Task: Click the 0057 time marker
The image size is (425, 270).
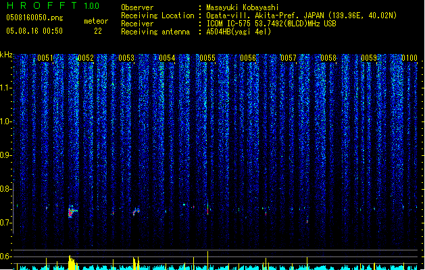Action: tap(288, 58)
